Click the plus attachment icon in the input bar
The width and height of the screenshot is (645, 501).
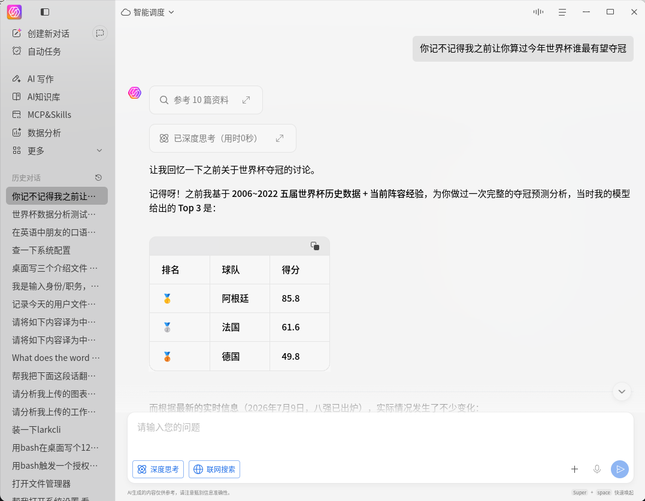(x=575, y=469)
